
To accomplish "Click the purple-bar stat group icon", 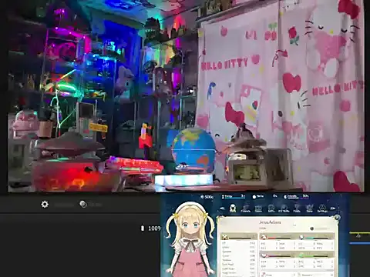I will pos(264,255).
